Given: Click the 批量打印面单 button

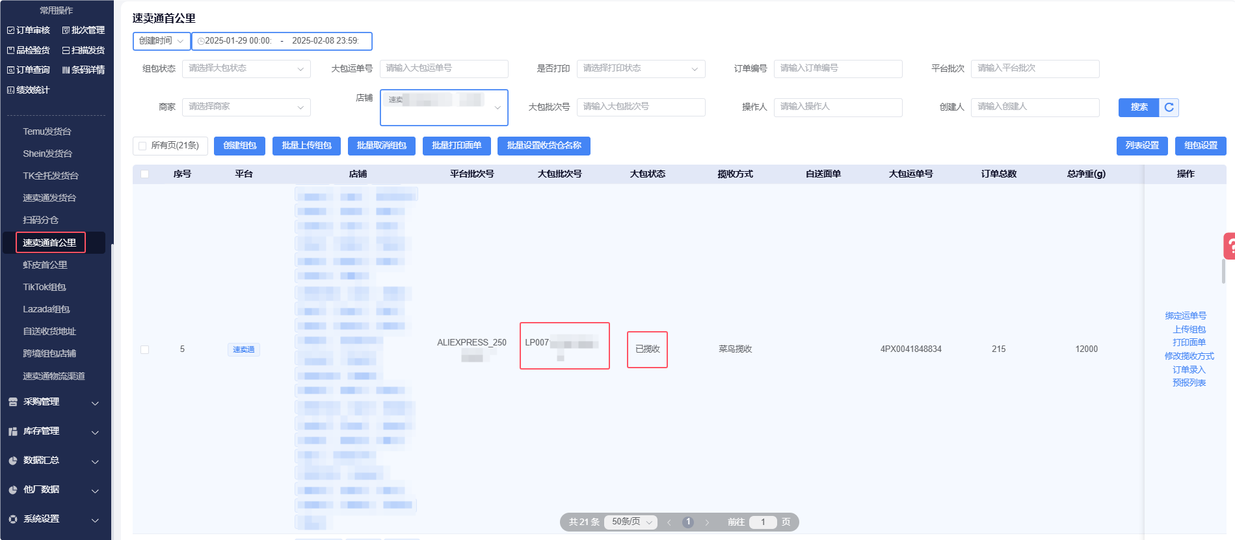Looking at the screenshot, I should pos(457,146).
